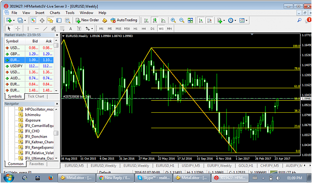Open the Insert menu
The height and width of the screenshot is (183, 312).
point(40,13)
